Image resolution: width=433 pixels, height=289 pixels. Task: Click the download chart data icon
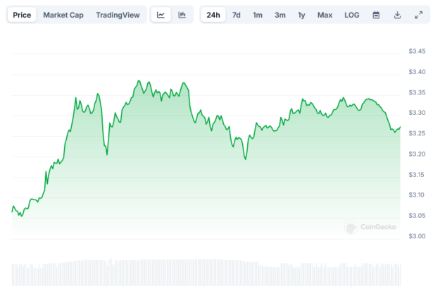[x=397, y=15]
